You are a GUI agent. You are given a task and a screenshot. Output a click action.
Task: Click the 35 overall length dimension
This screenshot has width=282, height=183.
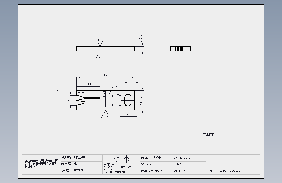coord(105,75)
